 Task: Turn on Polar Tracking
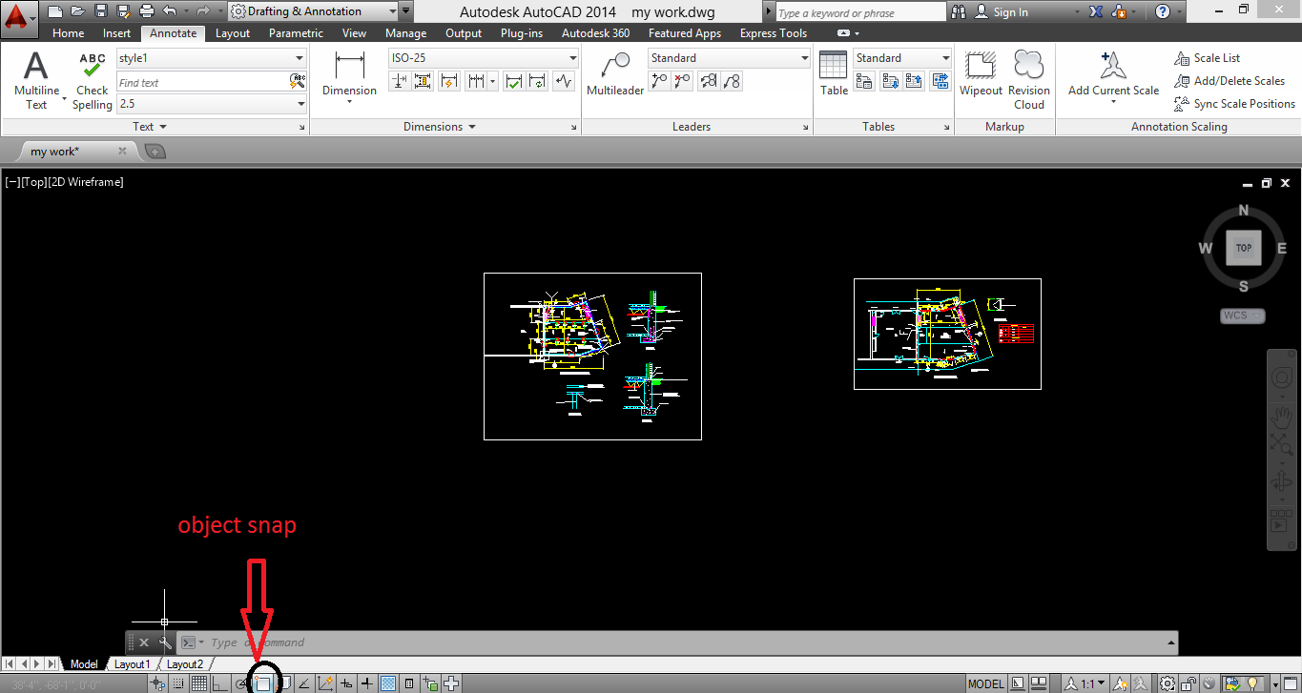click(241, 683)
